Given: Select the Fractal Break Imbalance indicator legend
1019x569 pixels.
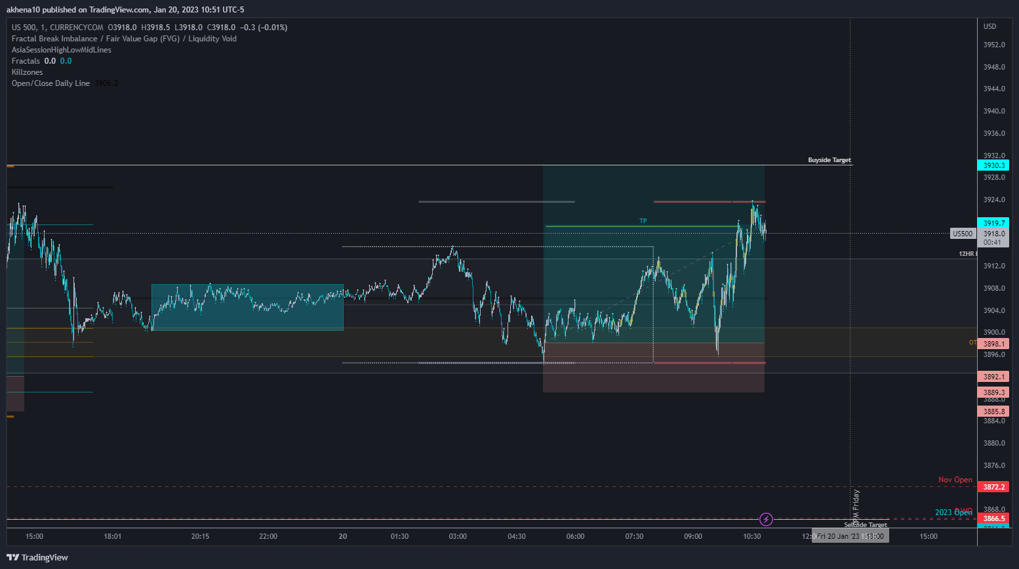Looking at the screenshot, I should (124, 39).
